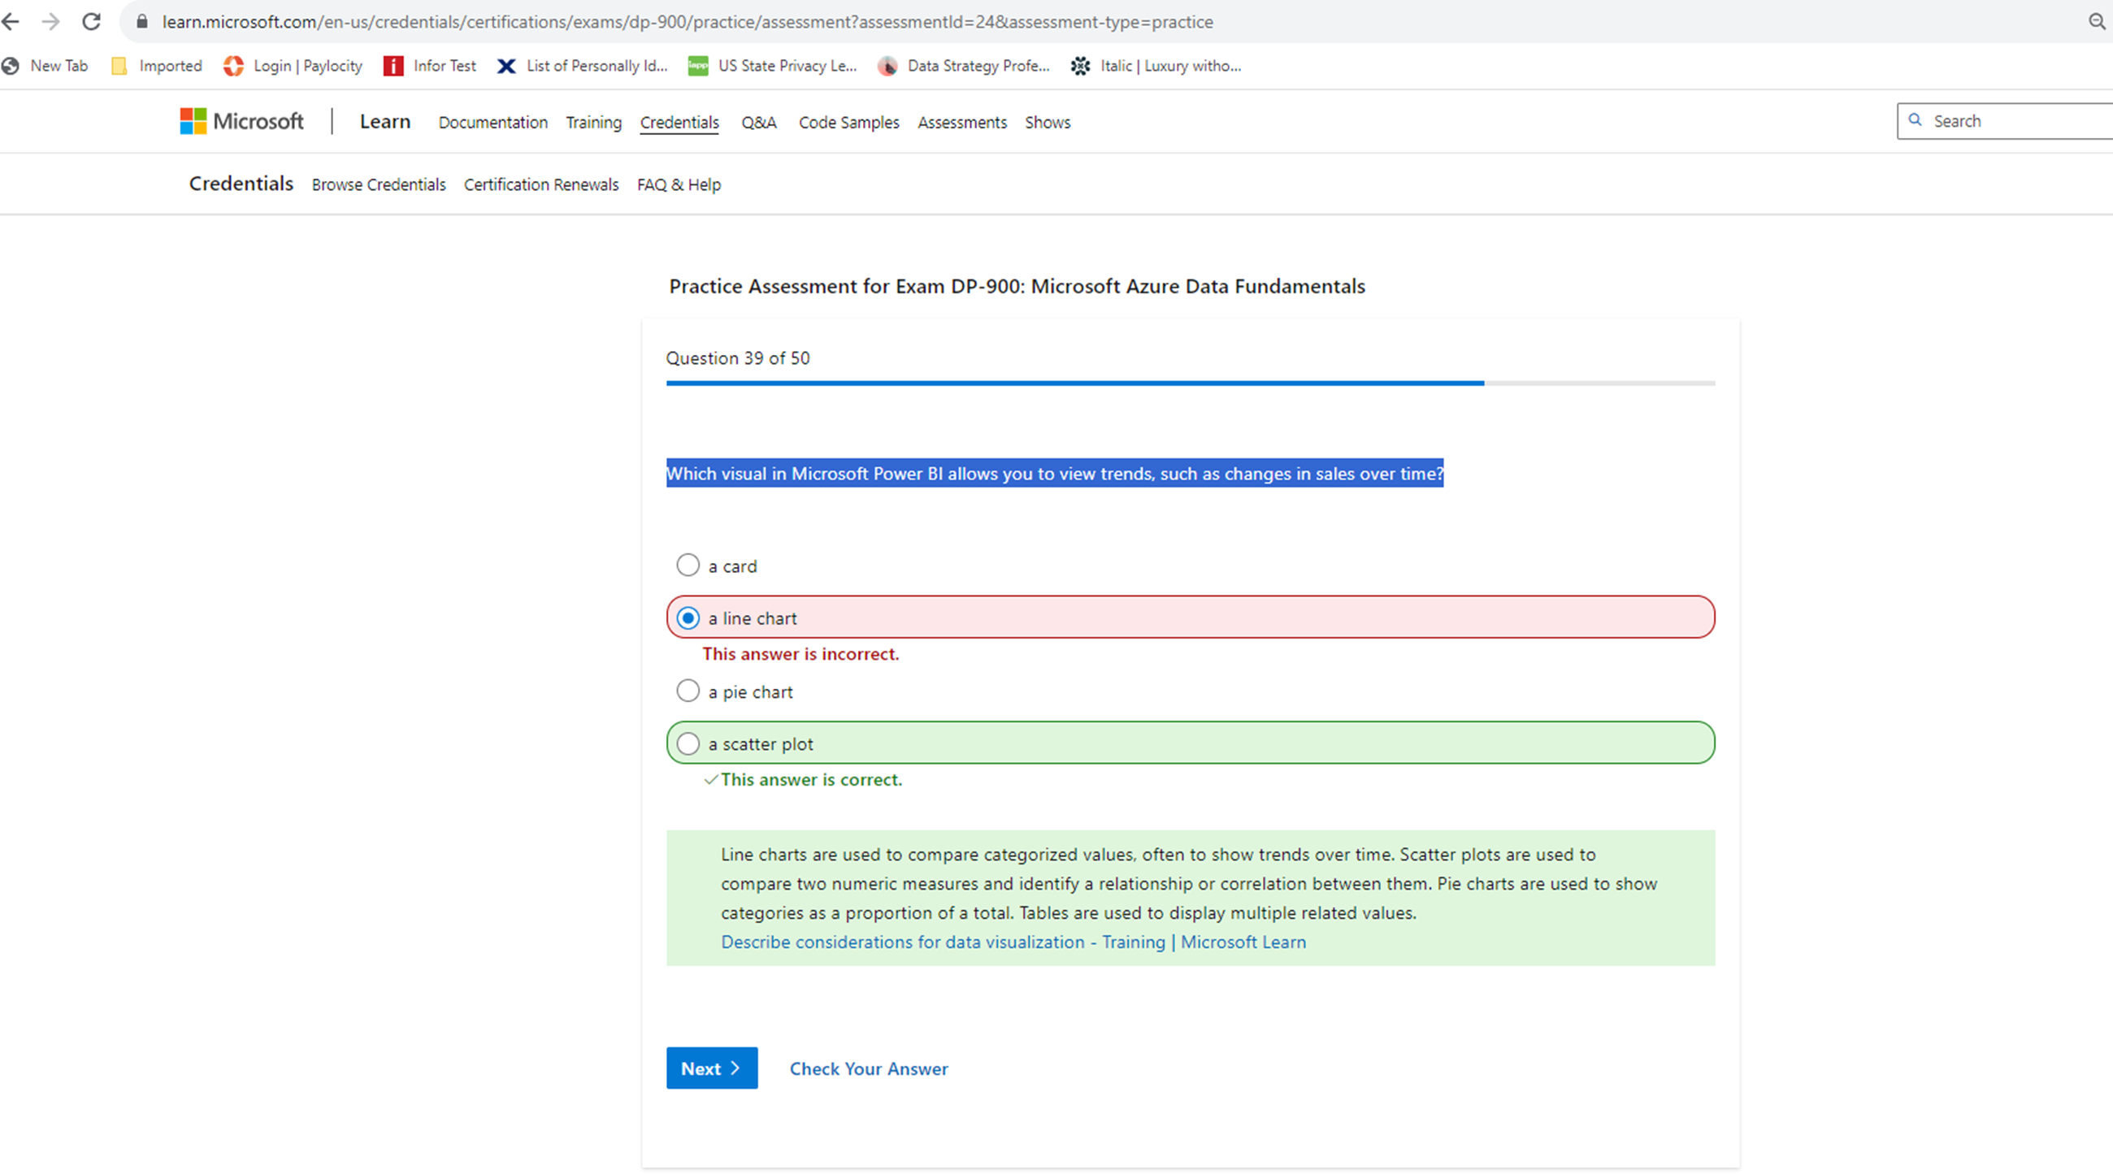Image resolution: width=2113 pixels, height=1174 pixels.
Task: Switch to the Assessments section
Action: 961,122
